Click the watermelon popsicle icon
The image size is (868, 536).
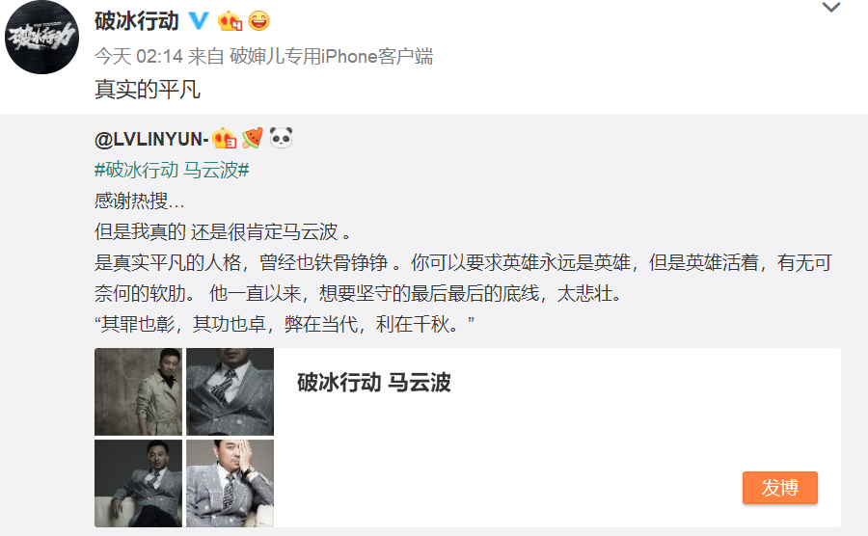pos(253,138)
